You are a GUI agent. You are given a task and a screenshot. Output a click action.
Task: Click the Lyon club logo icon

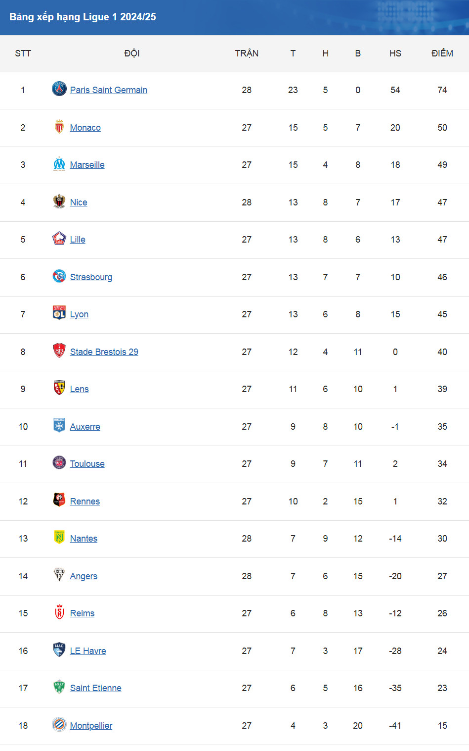pyautogui.click(x=59, y=313)
